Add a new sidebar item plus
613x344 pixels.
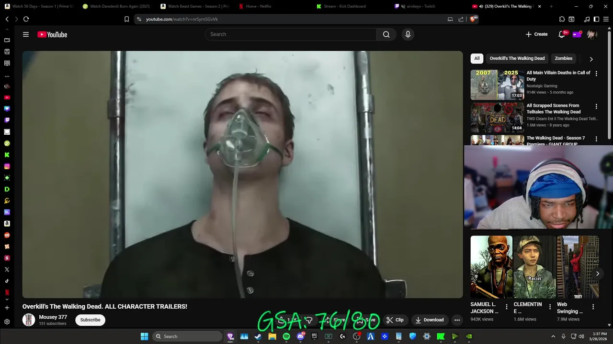[x=7, y=308]
